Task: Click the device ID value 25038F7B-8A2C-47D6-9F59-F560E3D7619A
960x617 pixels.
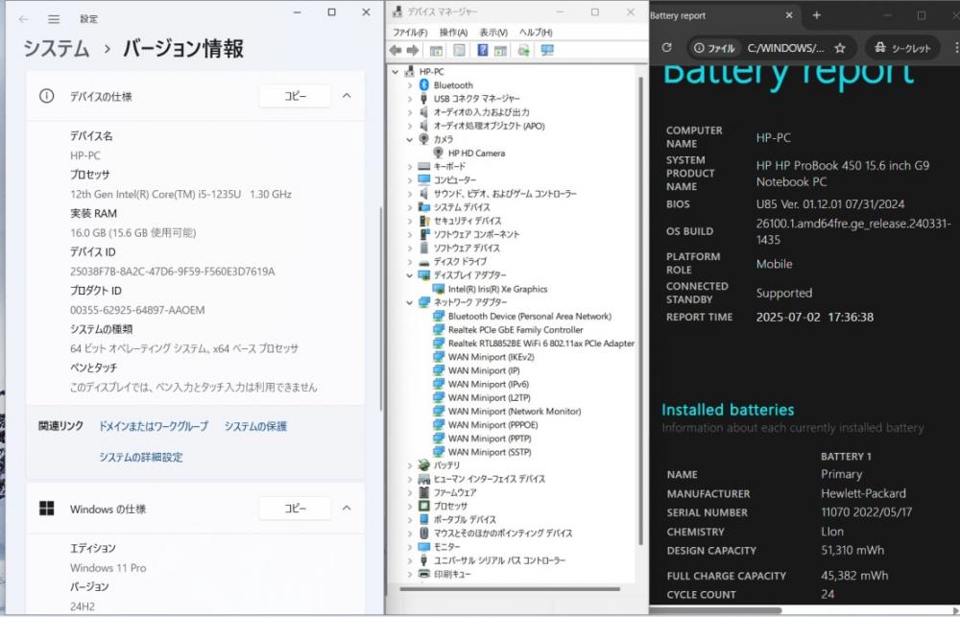Action: click(x=173, y=272)
